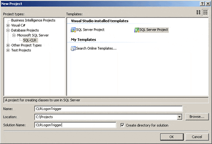Select Business Intelligence Projects type
This screenshot has height=144, width=212.
click(33, 20)
